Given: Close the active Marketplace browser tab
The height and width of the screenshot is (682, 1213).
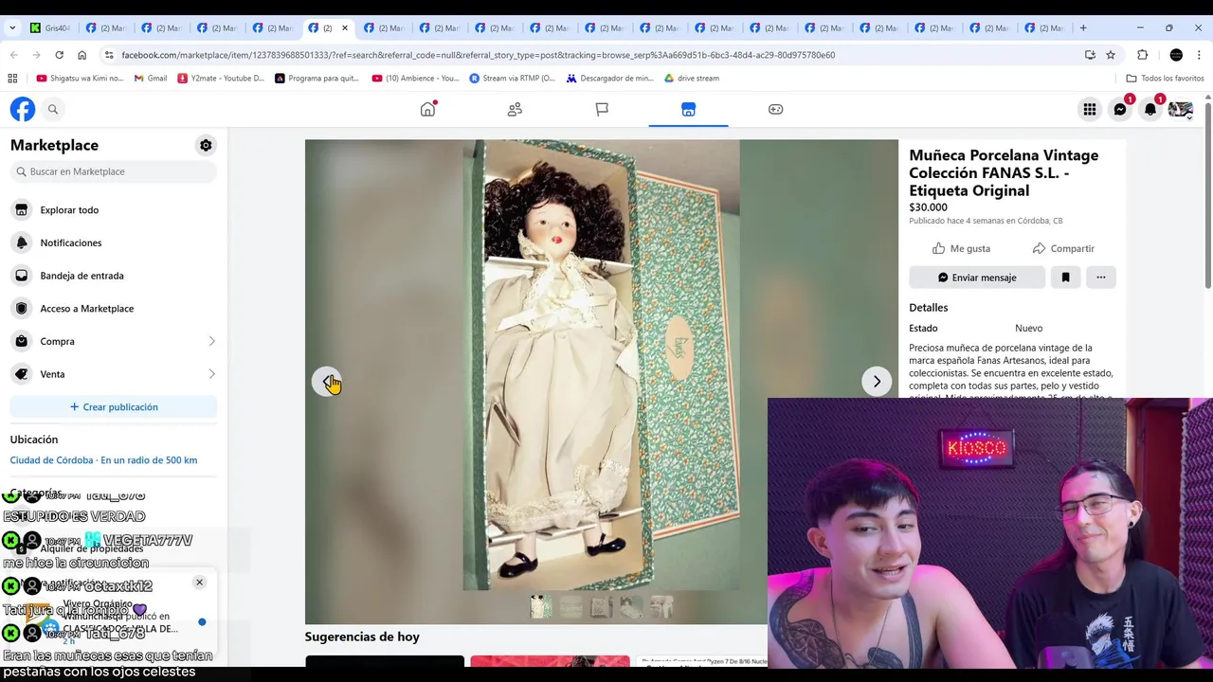Looking at the screenshot, I should pos(345,27).
